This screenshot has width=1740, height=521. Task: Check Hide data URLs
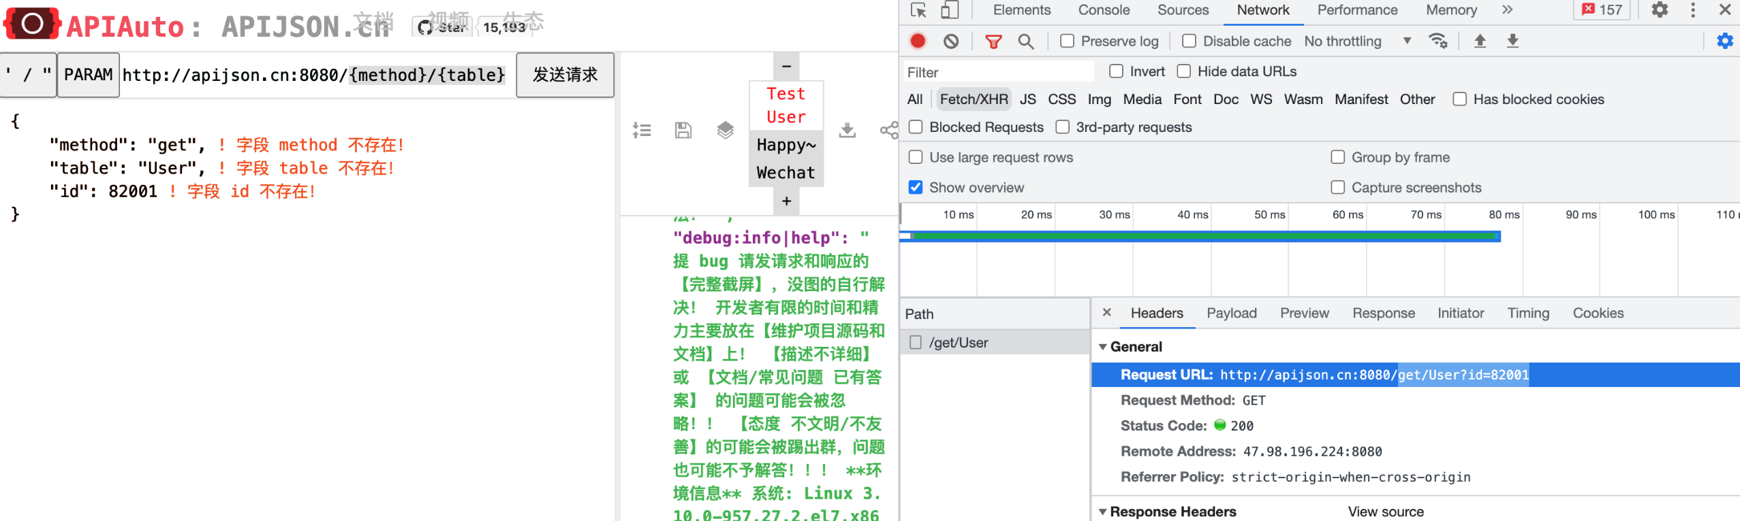point(1184,71)
